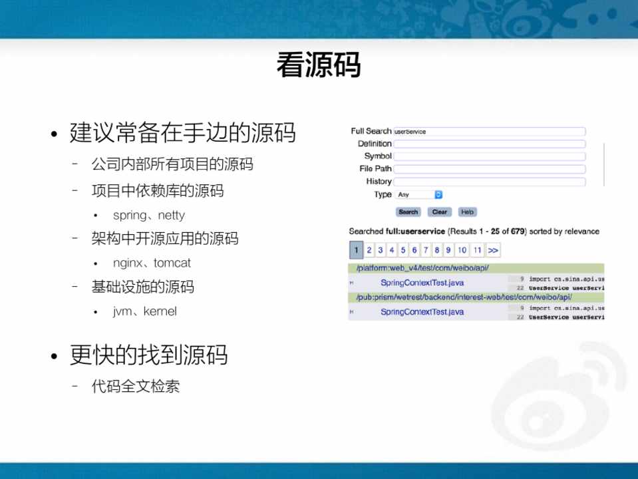Click the H history icon beside first result
Viewport: 638px width, 479px height.
click(351, 283)
